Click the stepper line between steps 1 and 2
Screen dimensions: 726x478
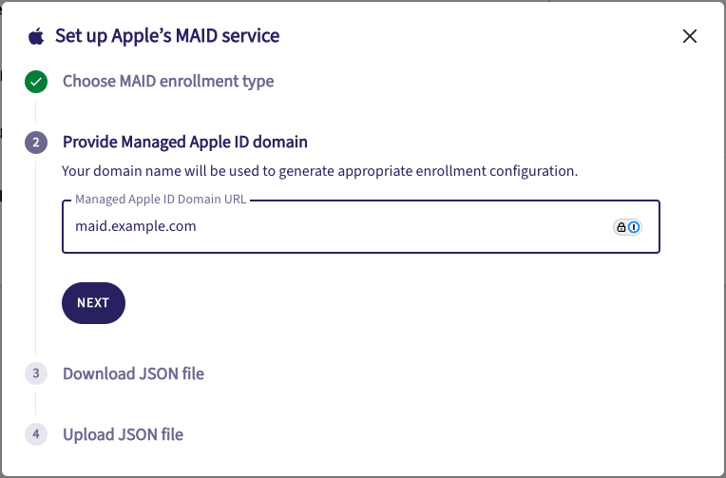click(x=36, y=112)
